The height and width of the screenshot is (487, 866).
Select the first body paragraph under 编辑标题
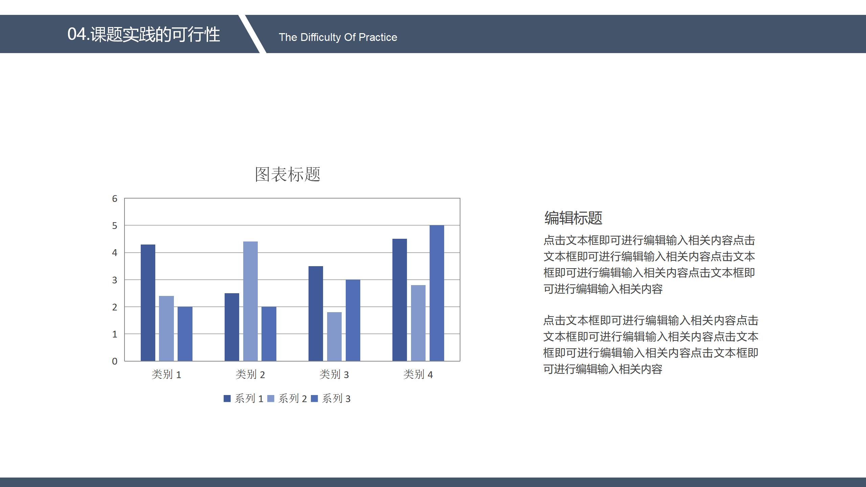(x=649, y=264)
